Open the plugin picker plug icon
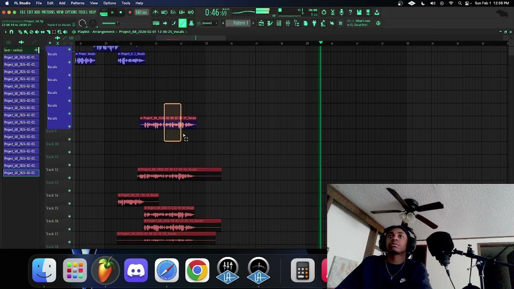The image size is (514, 289). coord(314,23)
